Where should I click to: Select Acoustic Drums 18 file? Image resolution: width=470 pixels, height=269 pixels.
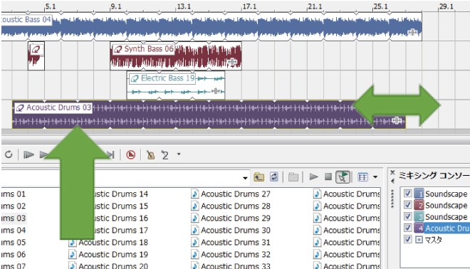click(108, 243)
